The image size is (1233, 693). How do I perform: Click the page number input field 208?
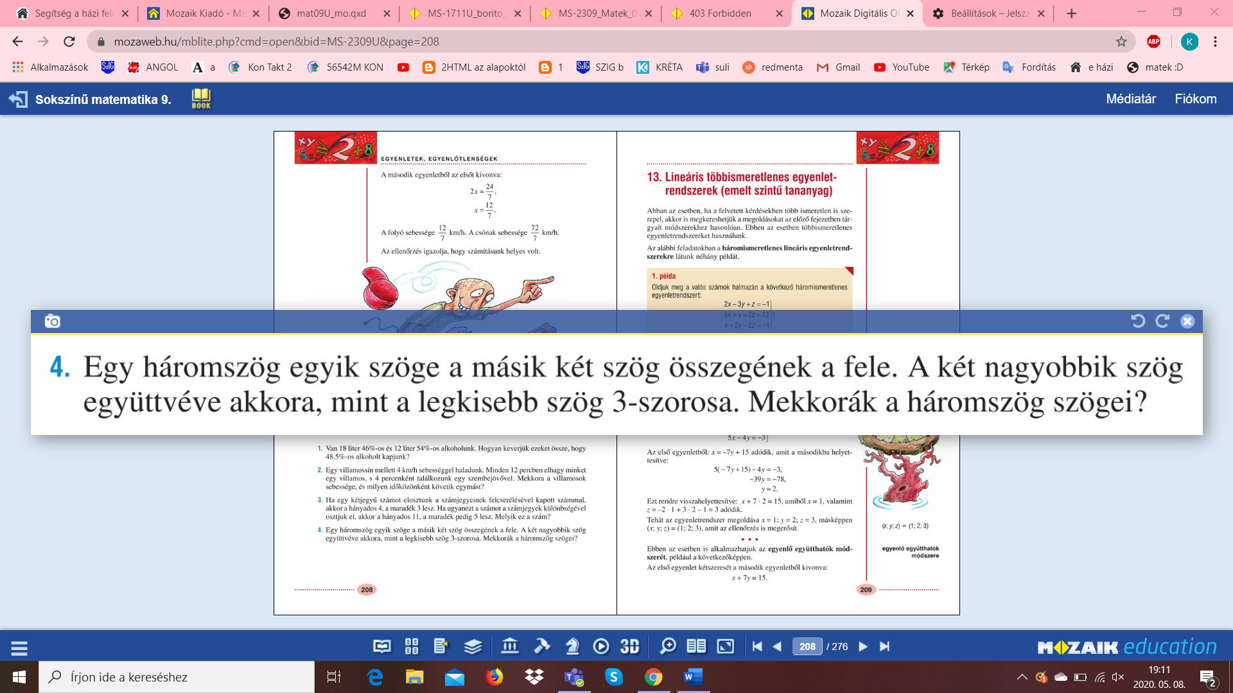[x=807, y=646]
